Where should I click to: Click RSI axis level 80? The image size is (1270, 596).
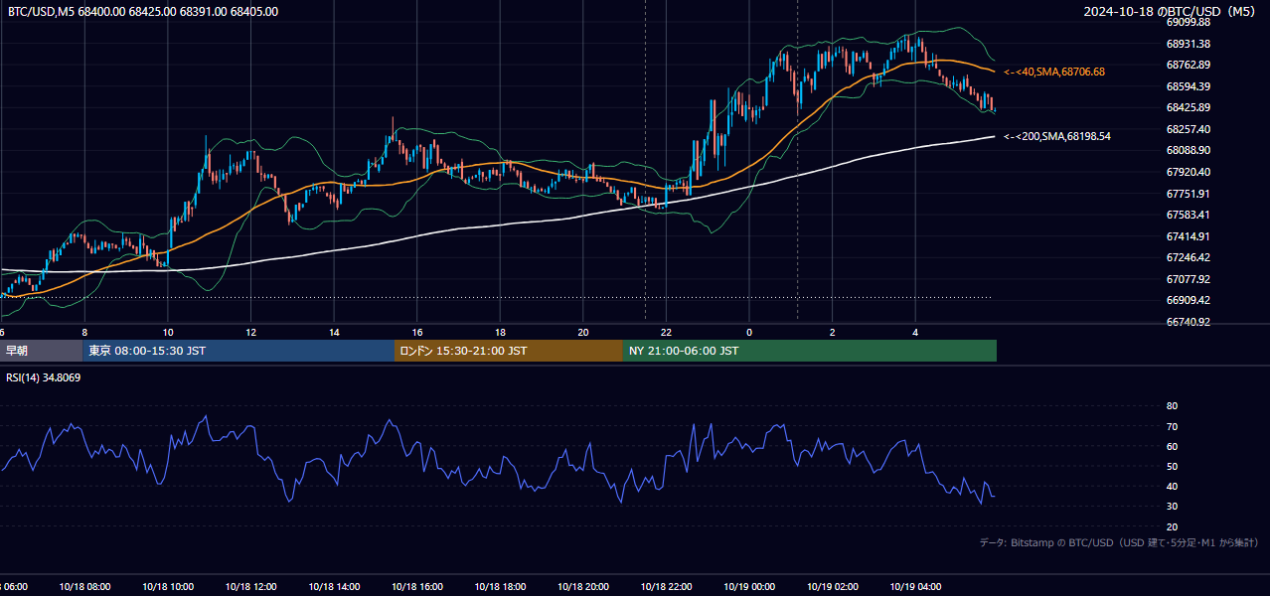[x=1172, y=406]
